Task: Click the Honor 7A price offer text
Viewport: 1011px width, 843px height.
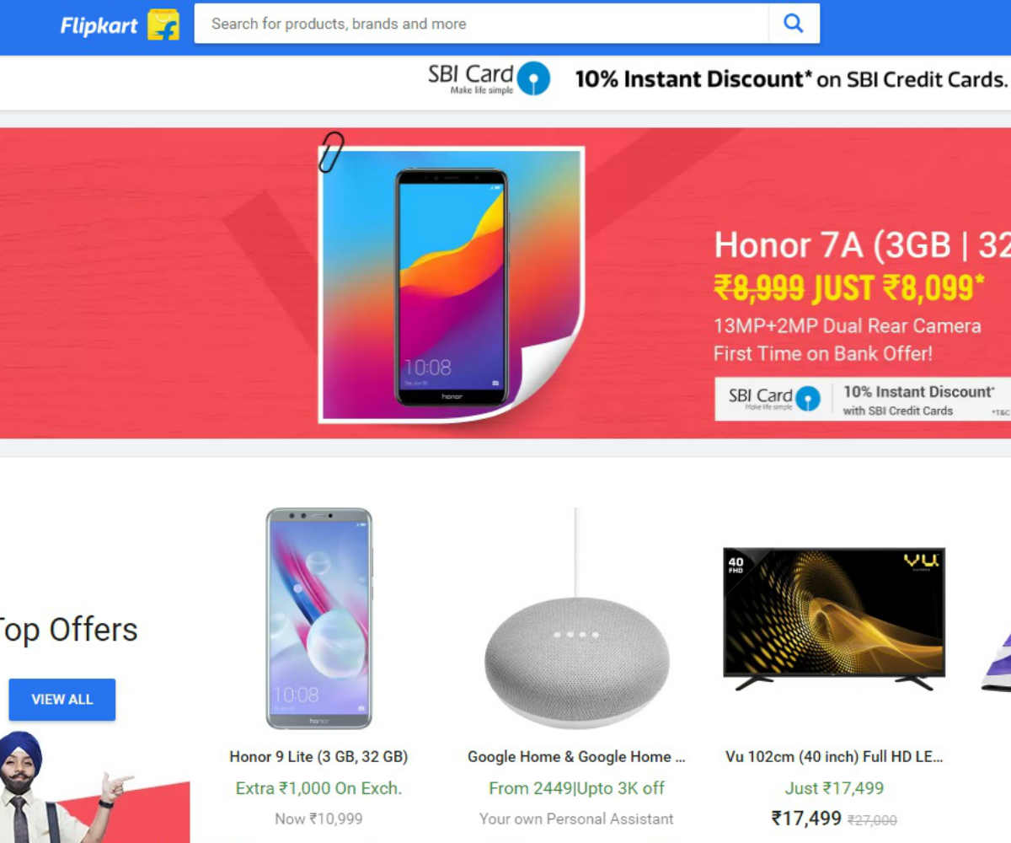Action: [x=849, y=288]
